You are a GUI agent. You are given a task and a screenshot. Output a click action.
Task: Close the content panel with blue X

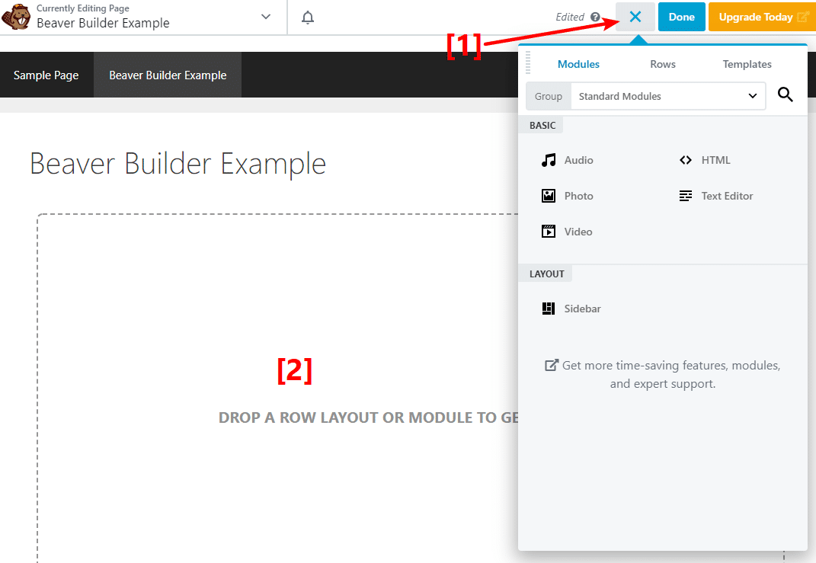[635, 17]
